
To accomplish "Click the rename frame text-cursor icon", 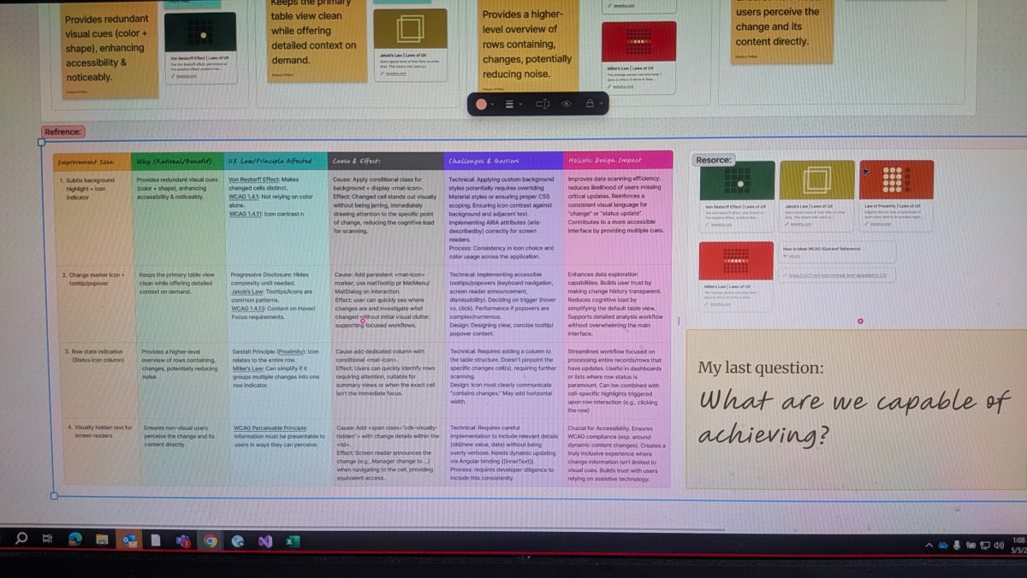I will pos(542,104).
